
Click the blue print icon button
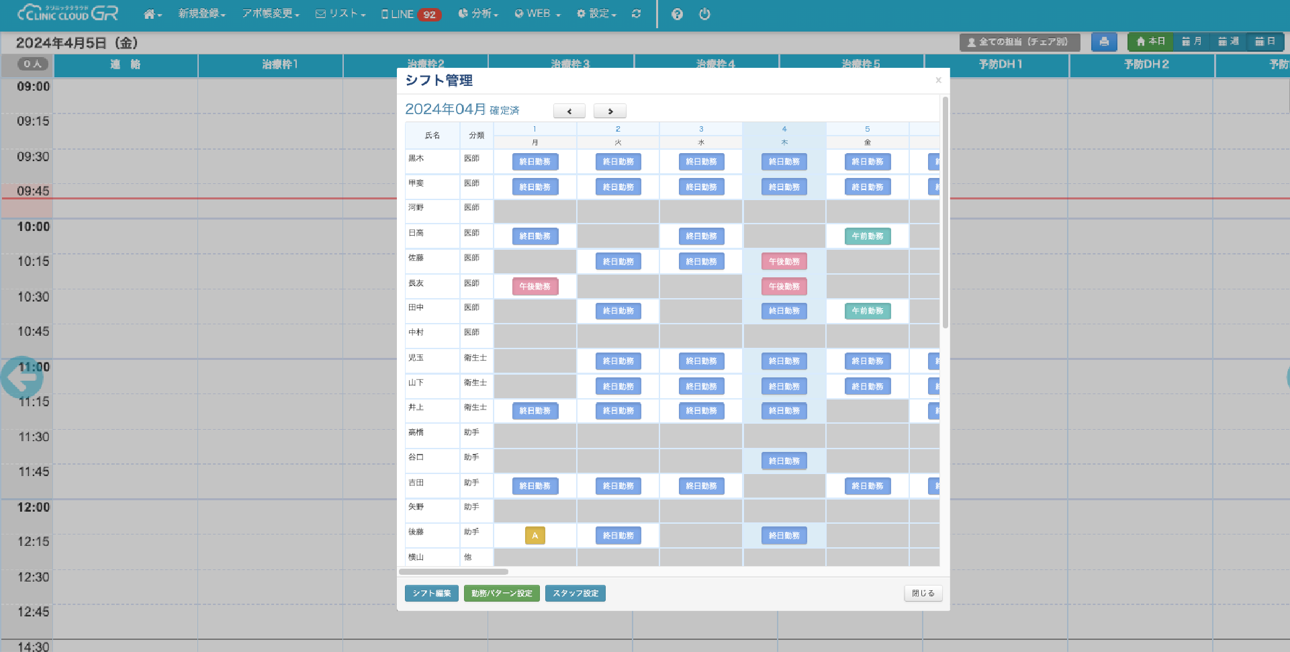click(1103, 42)
